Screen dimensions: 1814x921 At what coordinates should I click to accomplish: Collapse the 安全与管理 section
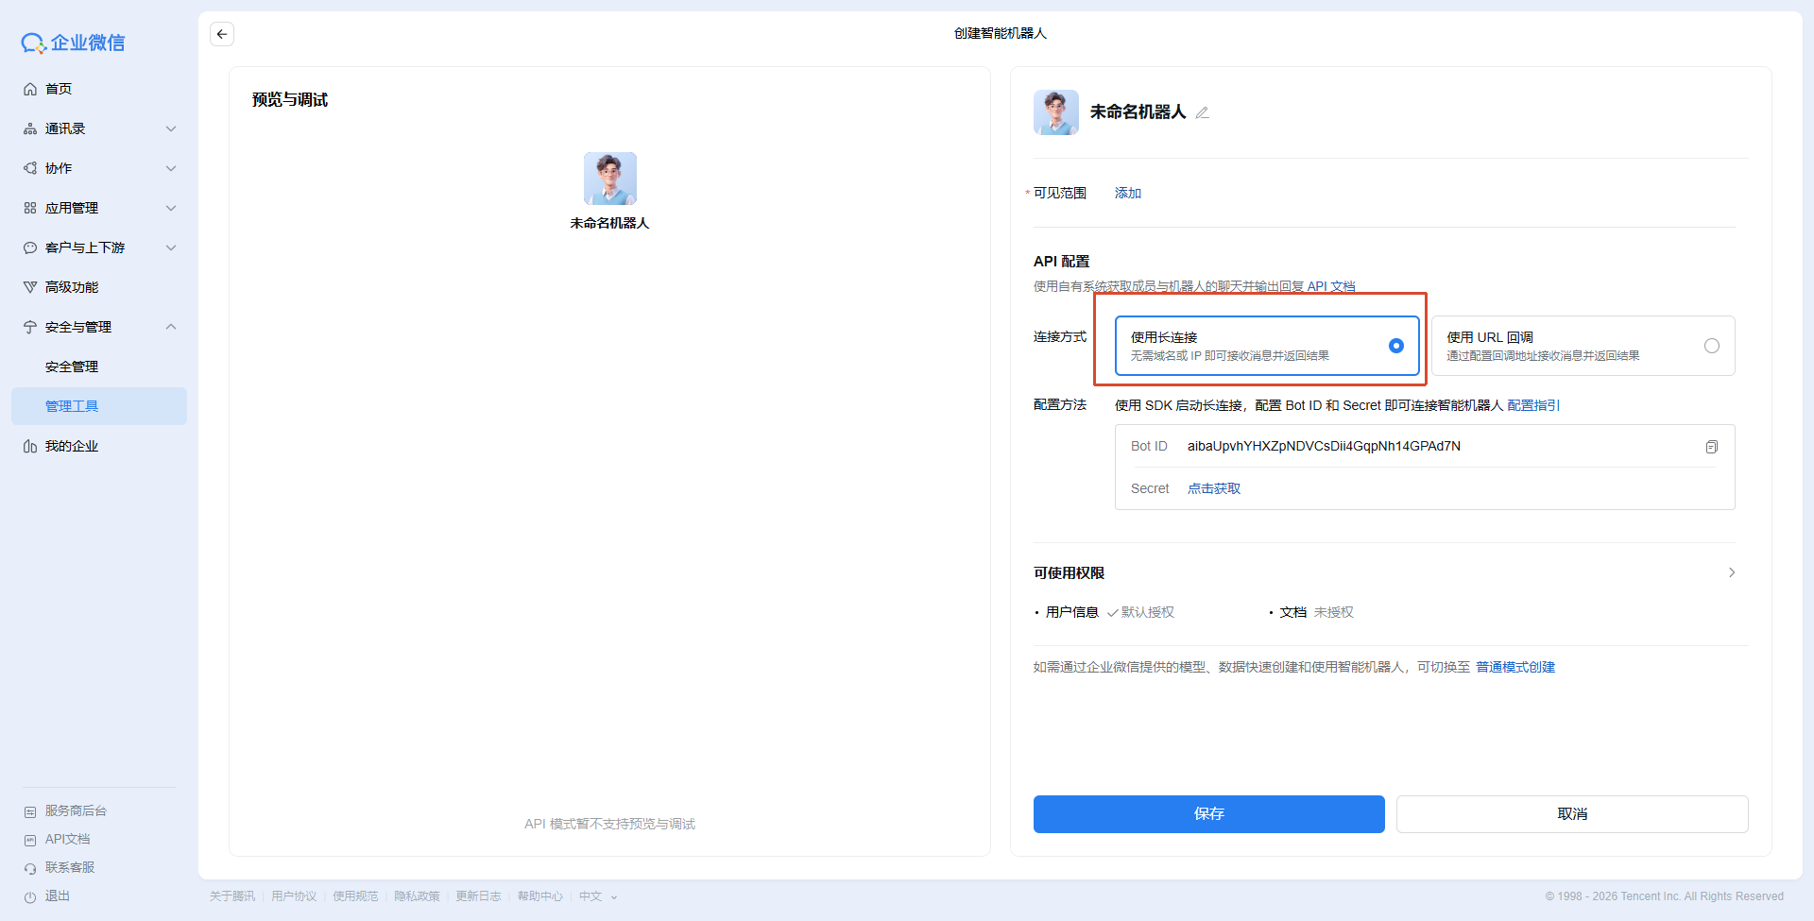171,327
